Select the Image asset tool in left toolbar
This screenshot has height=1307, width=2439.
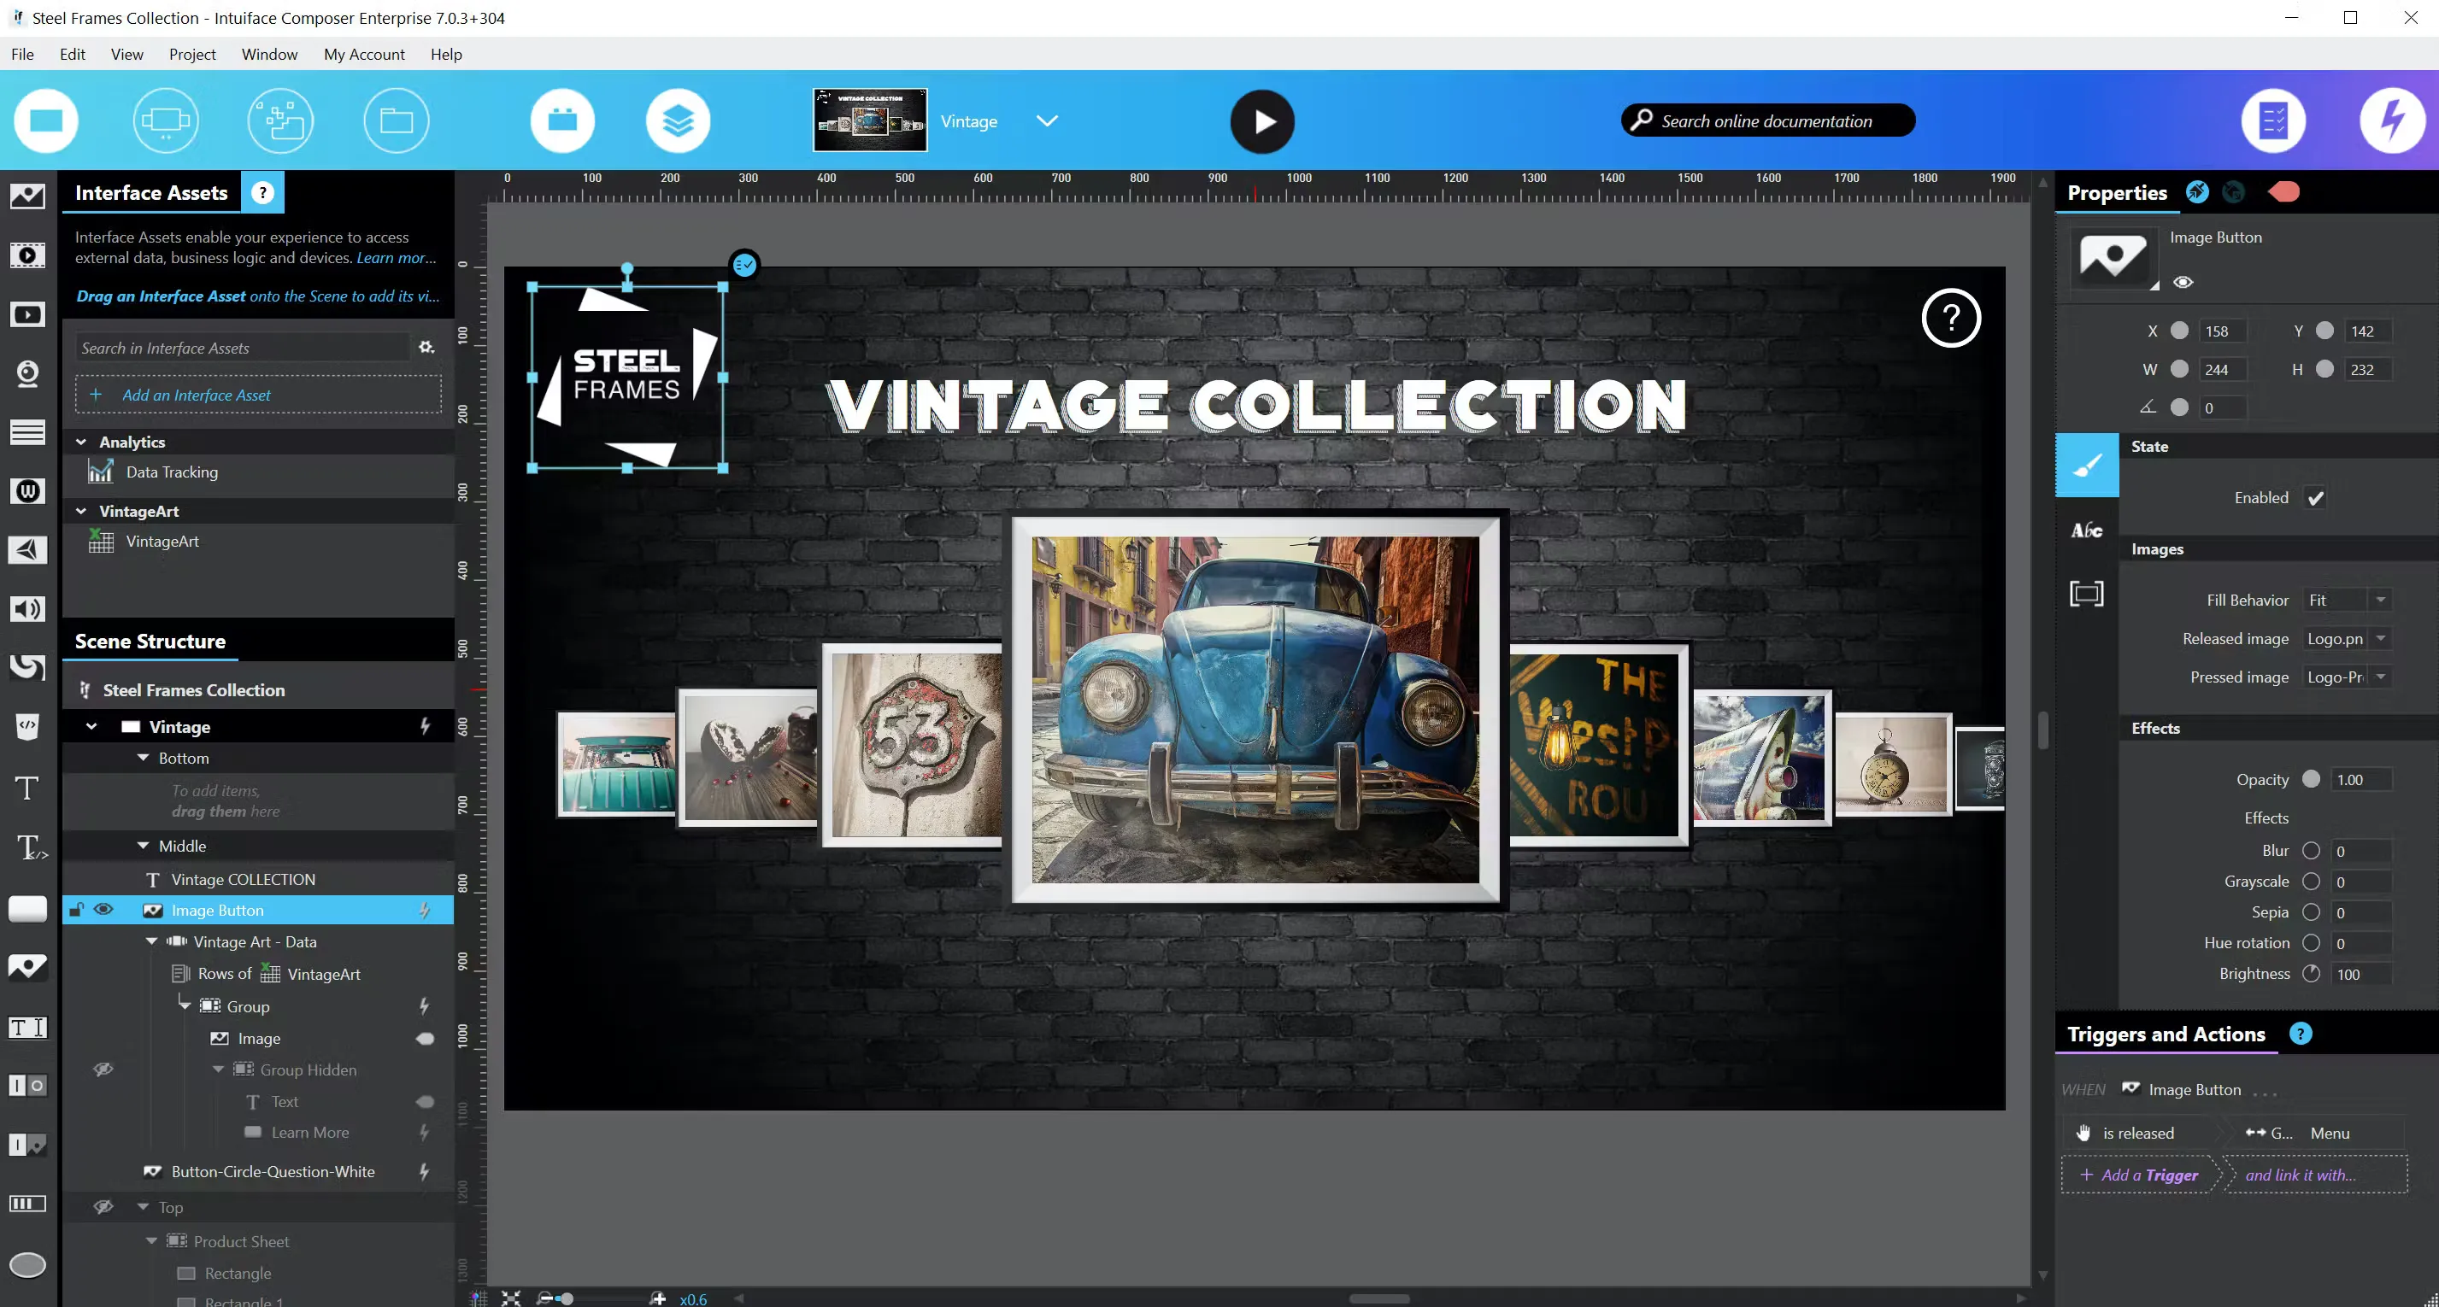27,196
